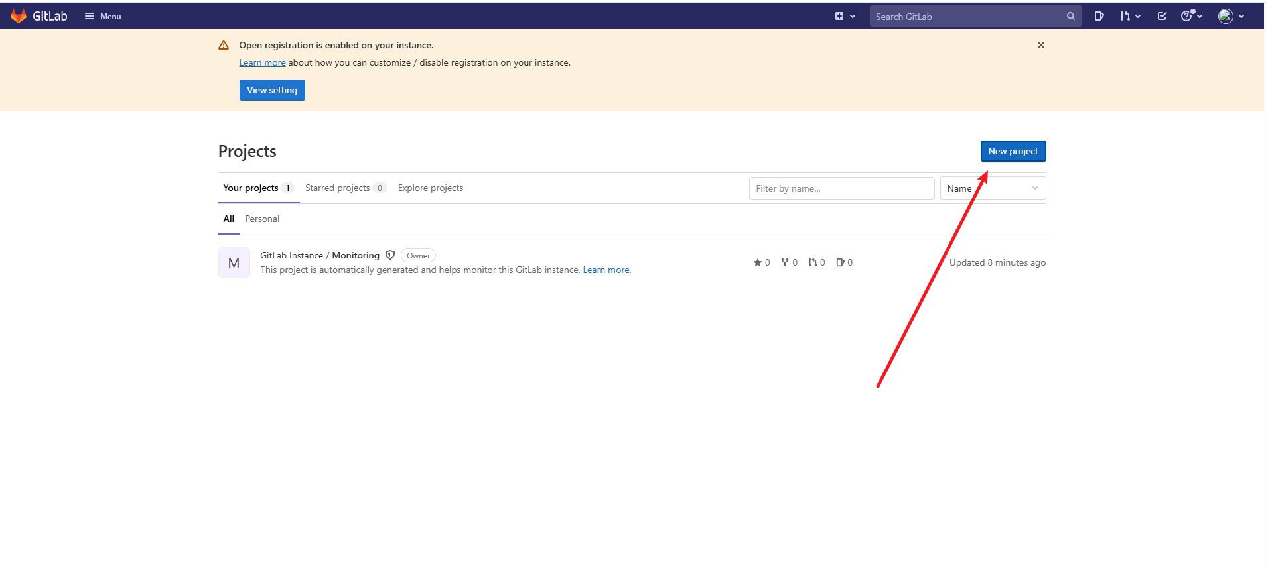Click the forks count icon for Monitoring
1266x570 pixels.
point(789,262)
